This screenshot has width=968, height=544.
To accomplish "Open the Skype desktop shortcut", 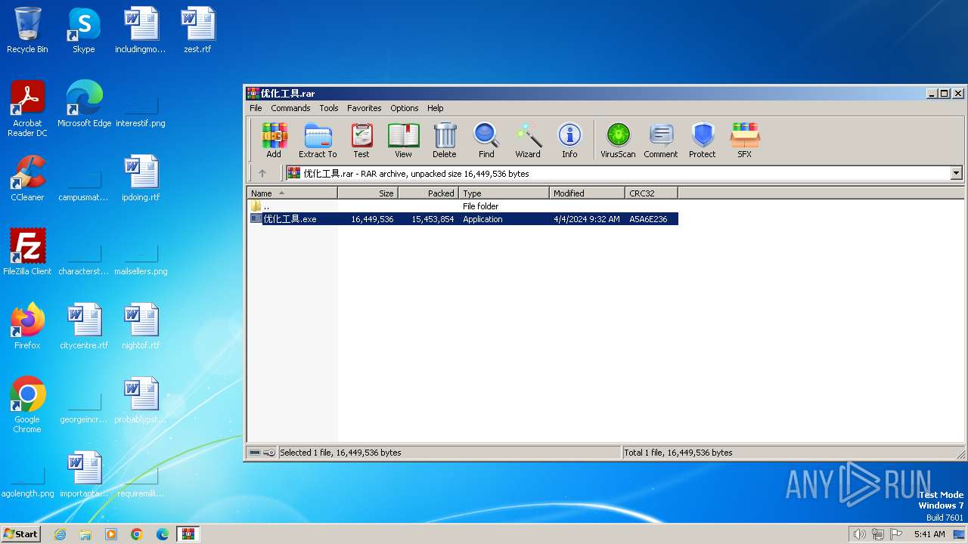I will coord(84,30).
